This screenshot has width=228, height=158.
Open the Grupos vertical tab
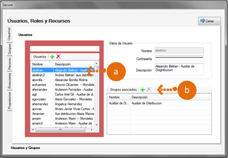[x=9, y=49]
